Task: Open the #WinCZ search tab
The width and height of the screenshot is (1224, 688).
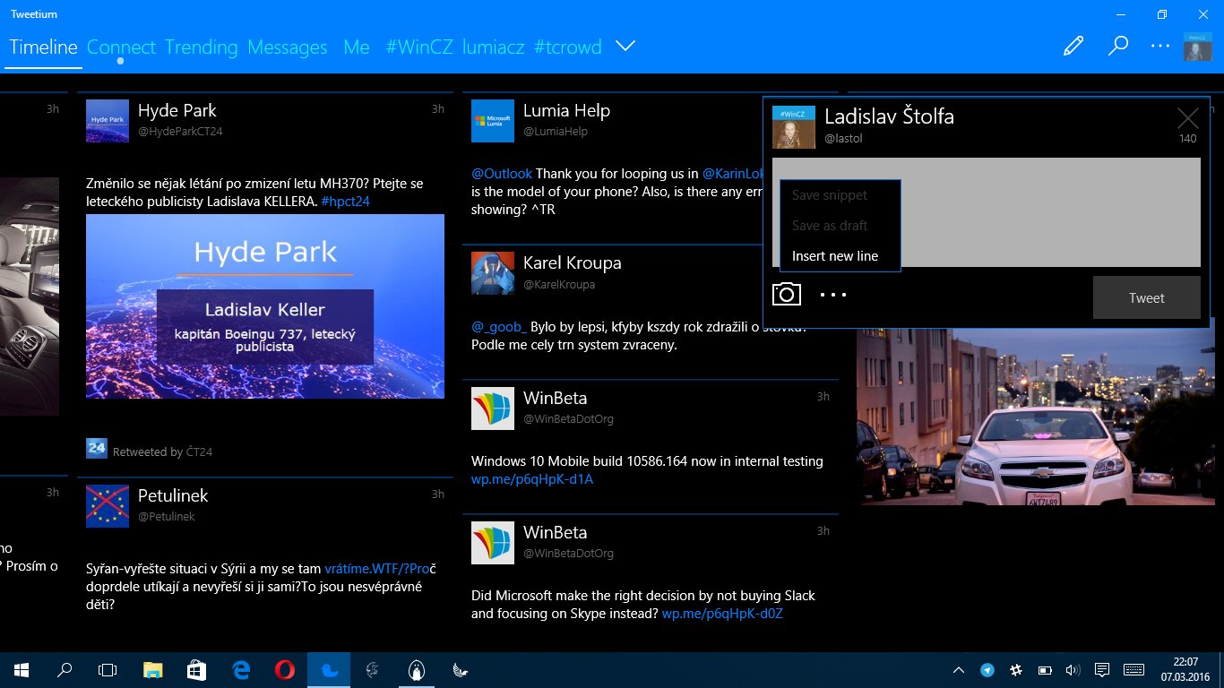Action: [x=419, y=47]
